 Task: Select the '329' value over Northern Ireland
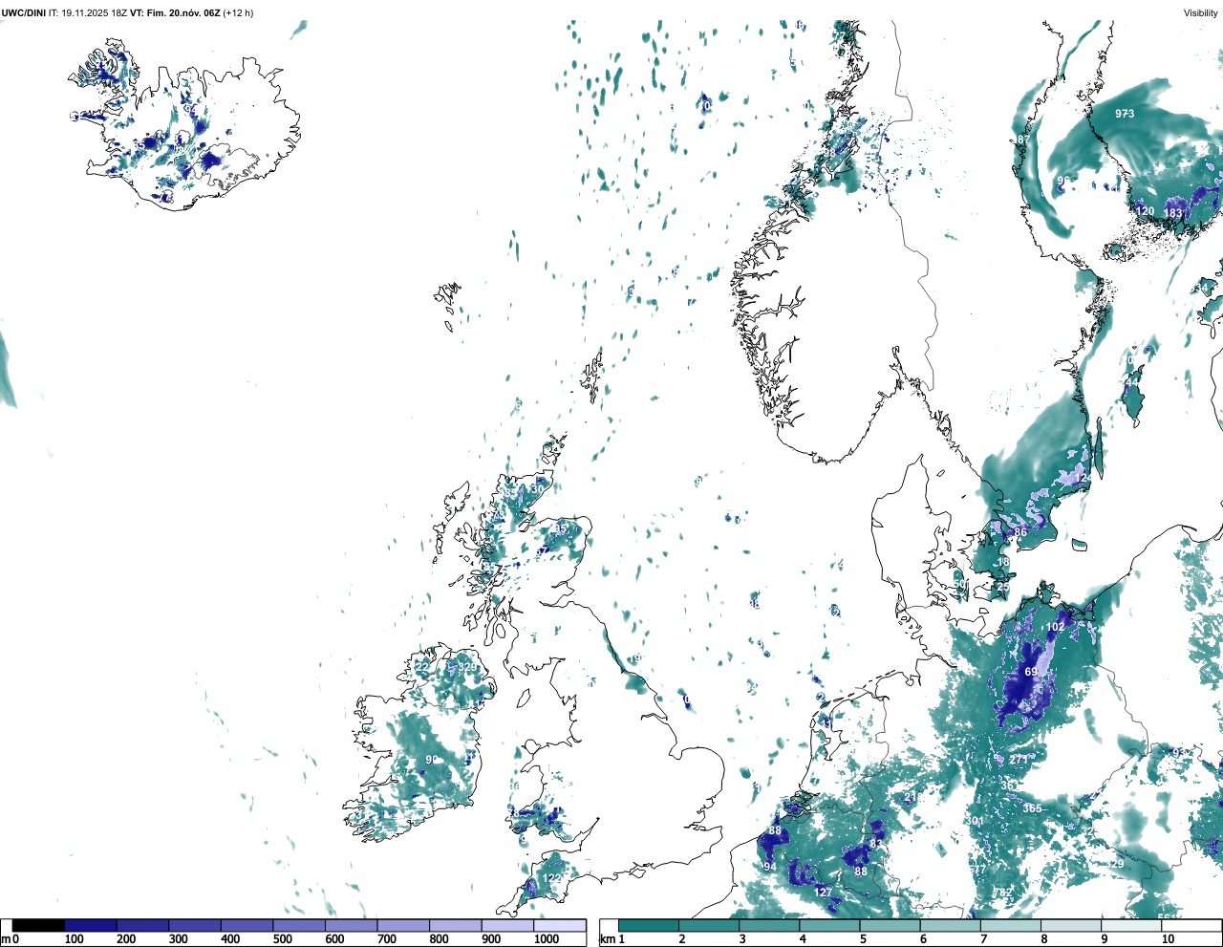tap(467, 666)
